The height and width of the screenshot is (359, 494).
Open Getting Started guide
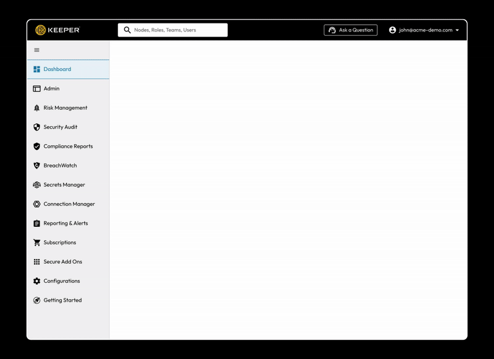[x=69, y=300]
